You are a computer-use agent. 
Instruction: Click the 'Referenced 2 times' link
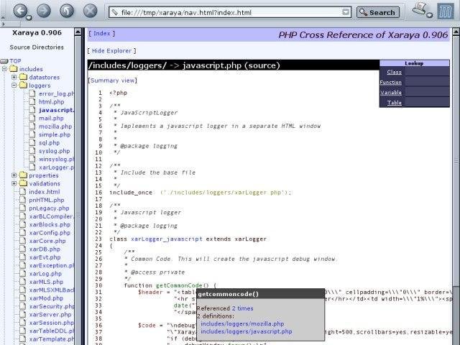(243, 308)
